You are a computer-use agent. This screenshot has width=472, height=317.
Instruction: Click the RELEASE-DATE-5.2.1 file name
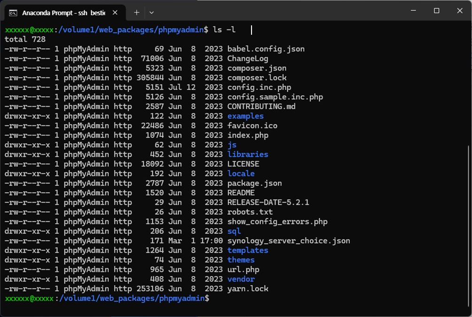pos(268,202)
